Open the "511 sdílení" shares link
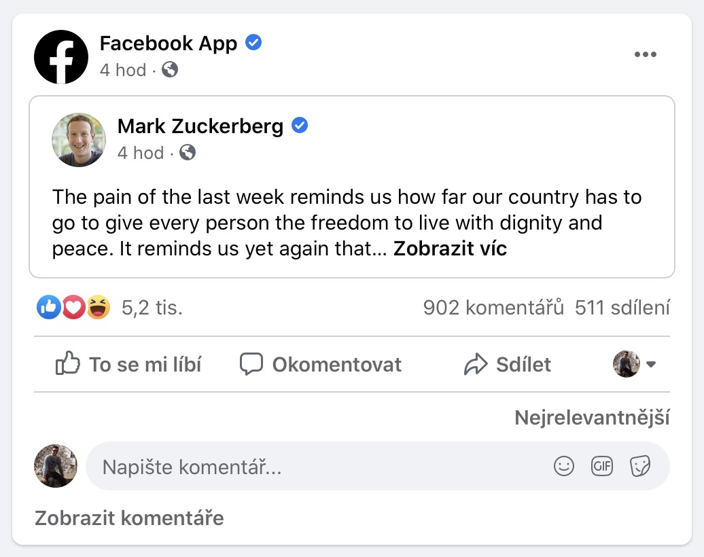The height and width of the screenshot is (557, 704). coord(622,308)
